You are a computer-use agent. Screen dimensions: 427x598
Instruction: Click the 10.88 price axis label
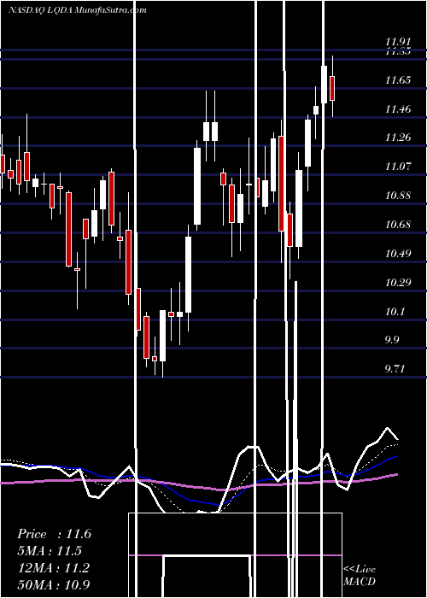pos(398,196)
